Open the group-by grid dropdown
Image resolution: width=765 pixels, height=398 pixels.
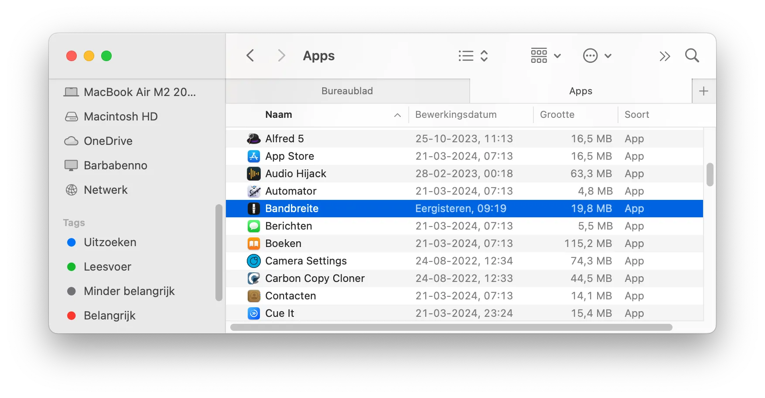[546, 55]
